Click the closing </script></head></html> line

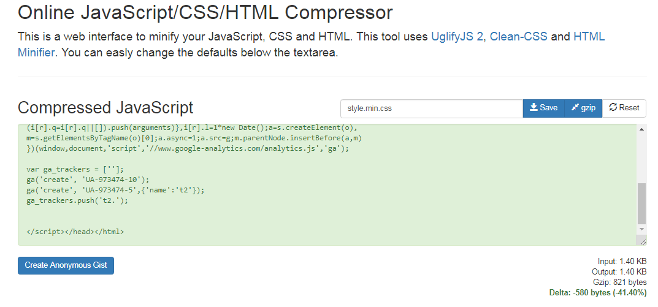tap(75, 232)
